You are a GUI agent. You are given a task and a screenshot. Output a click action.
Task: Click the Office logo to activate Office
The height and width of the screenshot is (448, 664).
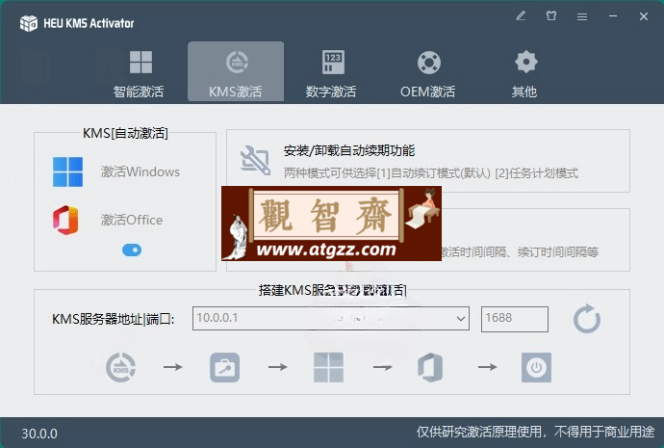66,220
